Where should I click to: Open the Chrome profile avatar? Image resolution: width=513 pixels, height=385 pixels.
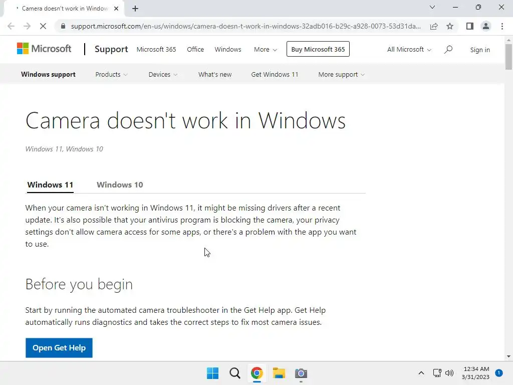[486, 26]
